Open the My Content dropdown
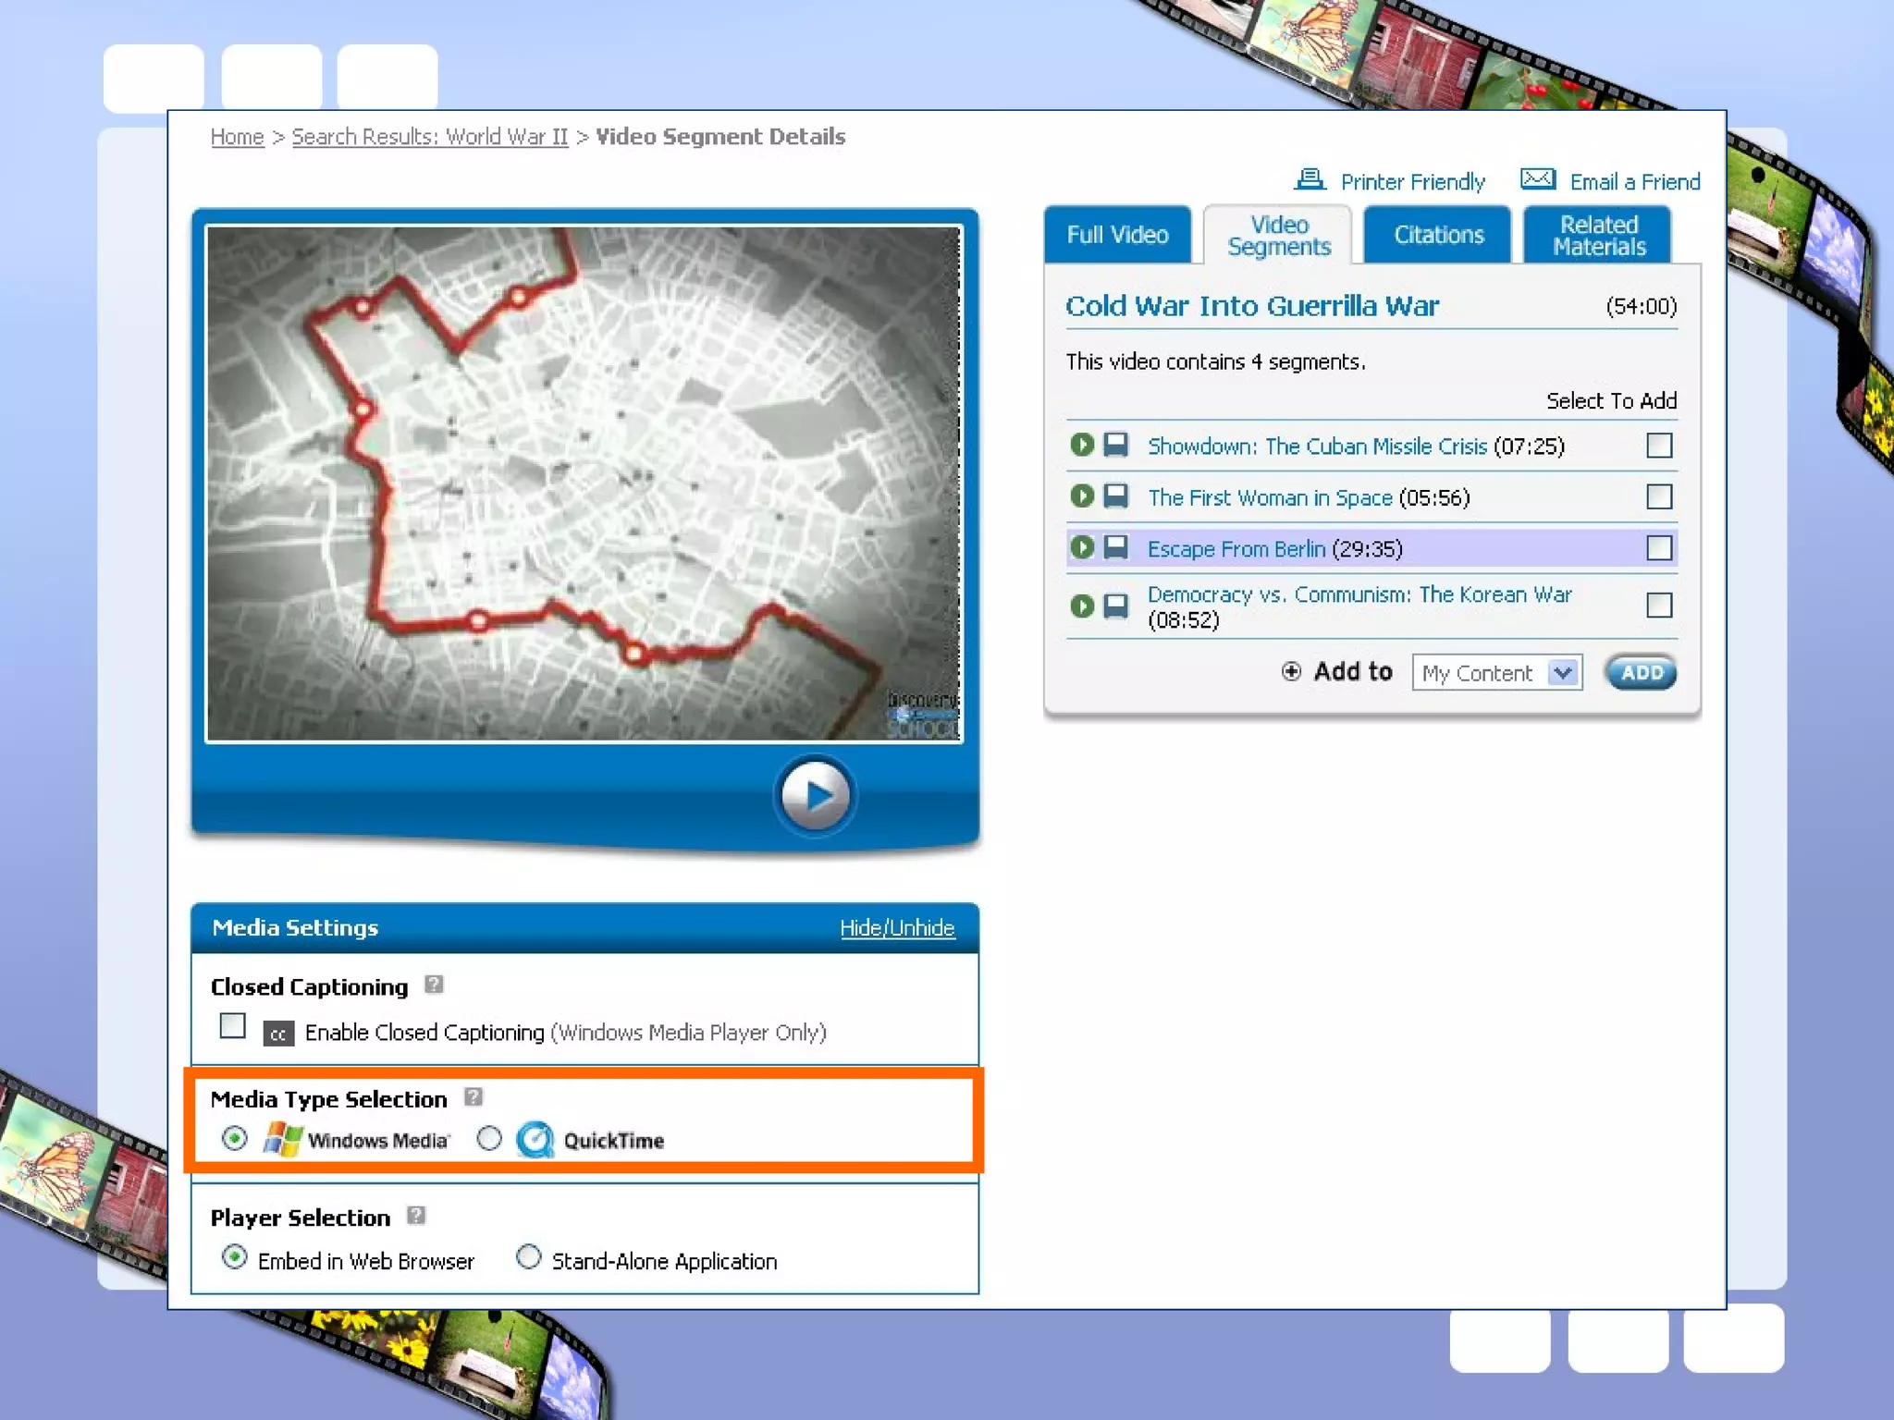Screen dimensions: 1894x1420 point(1562,673)
